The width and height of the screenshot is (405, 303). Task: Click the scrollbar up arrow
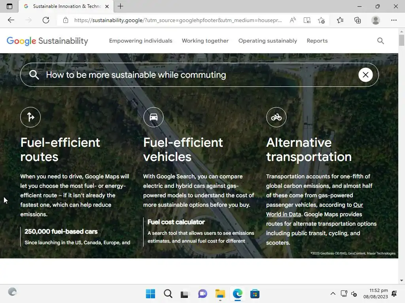[x=401, y=32]
